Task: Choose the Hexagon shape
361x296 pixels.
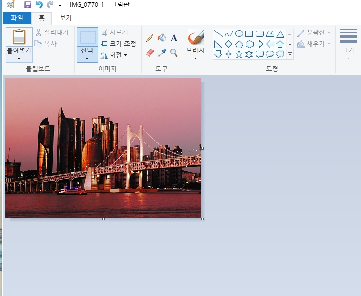Action: click(x=249, y=44)
